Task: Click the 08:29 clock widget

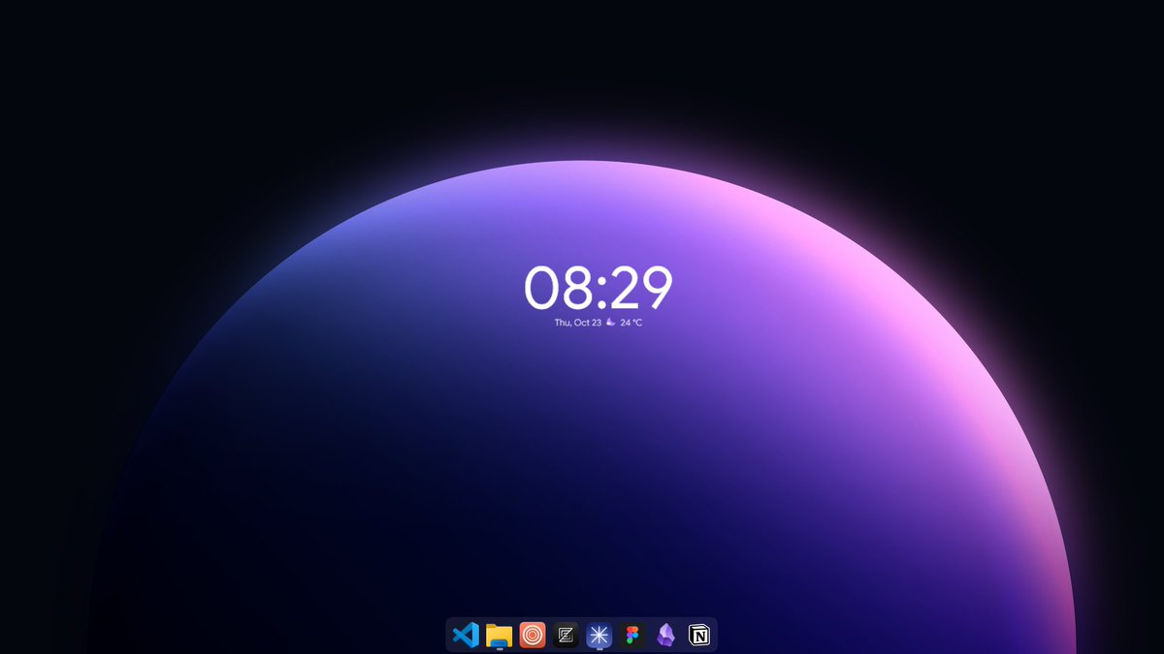Action: point(598,288)
